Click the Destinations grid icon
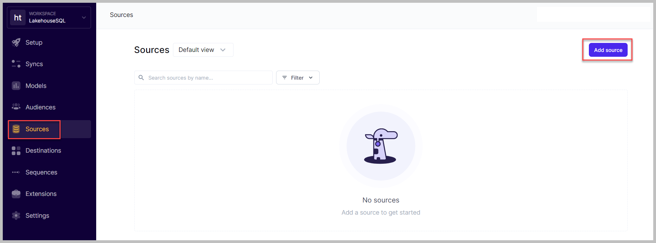This screenshot has height=243, width=656. (16, 151)
